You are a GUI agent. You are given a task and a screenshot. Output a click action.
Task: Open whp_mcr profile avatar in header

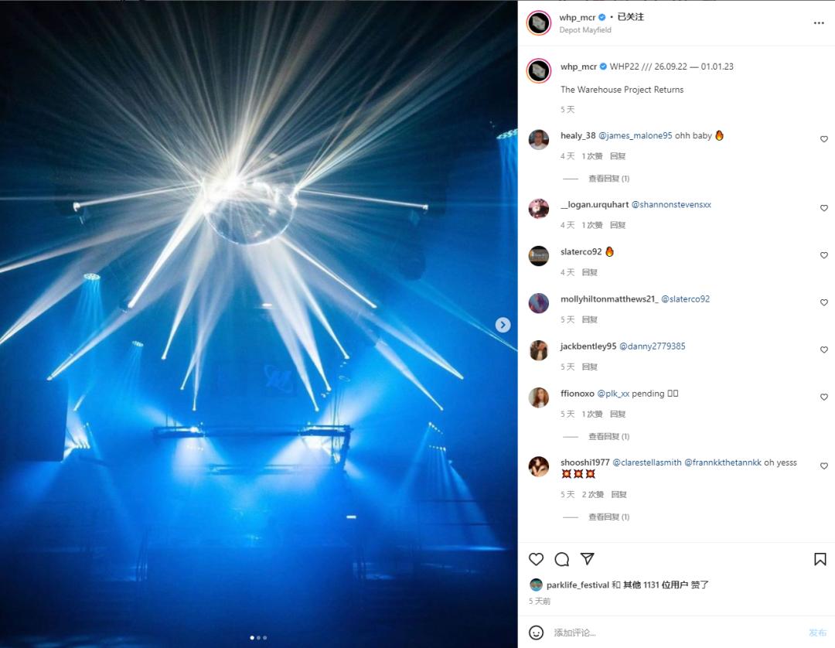538,23
